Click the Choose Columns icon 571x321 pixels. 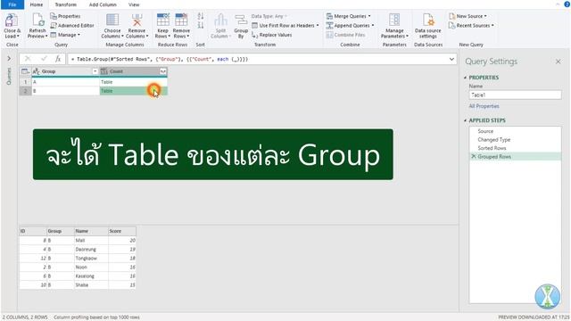(112, 26)
